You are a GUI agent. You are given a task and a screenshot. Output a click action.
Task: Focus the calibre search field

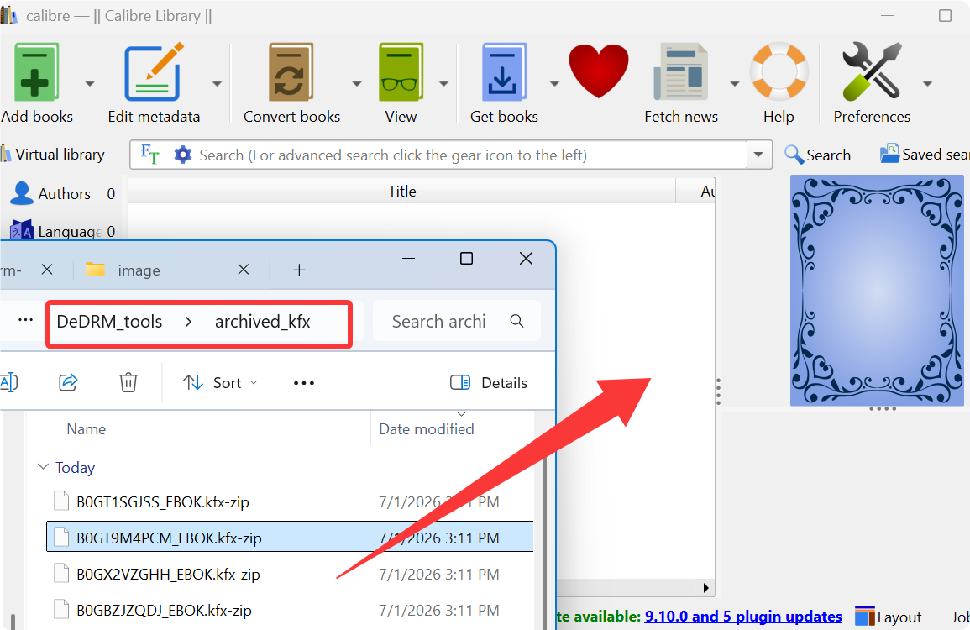click(470, 155)
